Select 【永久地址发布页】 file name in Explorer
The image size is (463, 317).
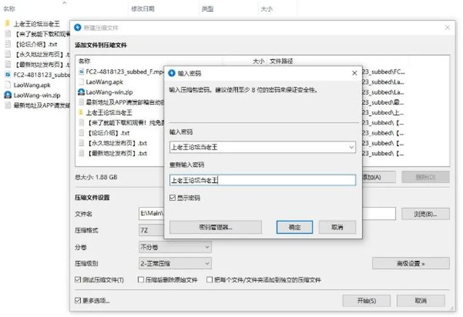pos(43,54)
